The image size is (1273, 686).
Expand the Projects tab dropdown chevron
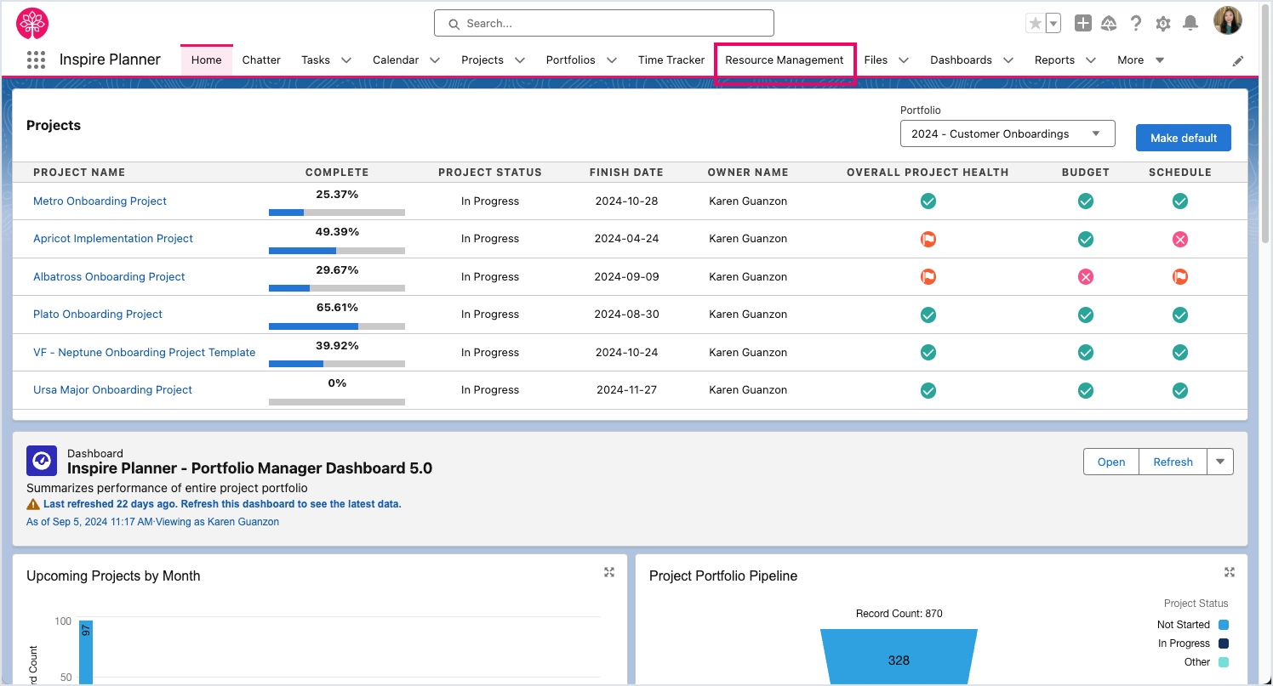520,60
